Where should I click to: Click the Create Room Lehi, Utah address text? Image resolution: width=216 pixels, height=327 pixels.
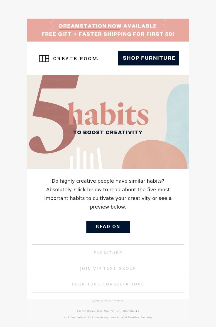click(x=108, y=311)
